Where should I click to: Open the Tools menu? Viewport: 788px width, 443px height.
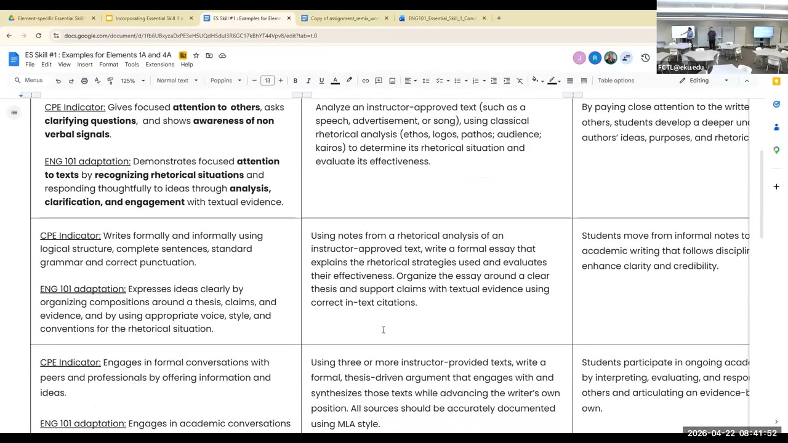[x=132, y=65]
